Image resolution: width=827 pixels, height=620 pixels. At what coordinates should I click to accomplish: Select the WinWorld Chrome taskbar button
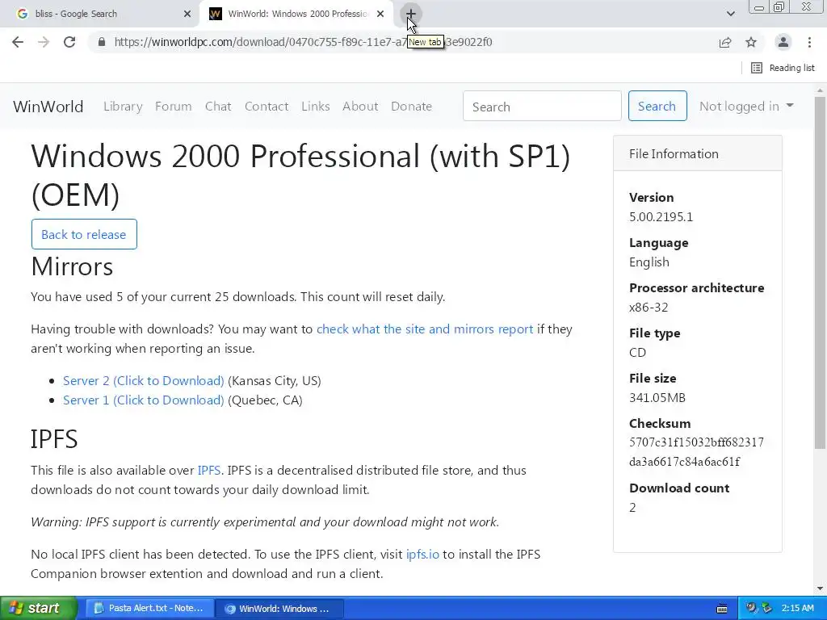[279, 609]
